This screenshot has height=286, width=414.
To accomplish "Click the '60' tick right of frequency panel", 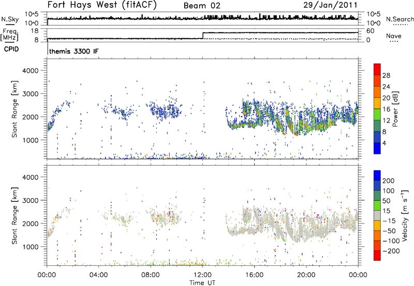I will tap(371, 31).
